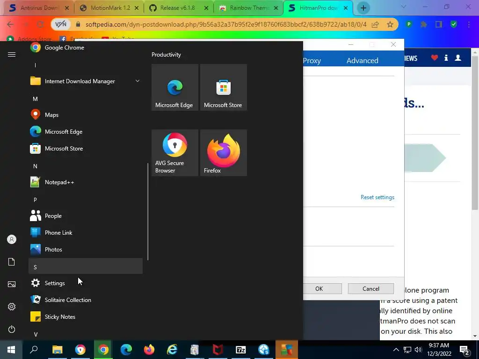This screenshot has width=479, height=359.
Task: Open Firefox from the taskbar
Action: (149, 350)
